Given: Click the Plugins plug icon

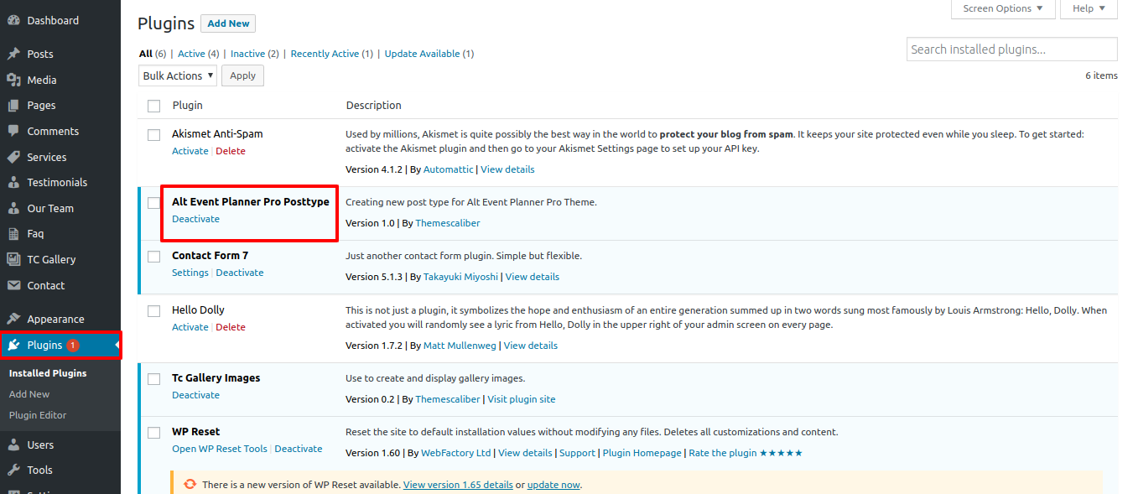Looking at the screenshot, I should coord(13,345).
